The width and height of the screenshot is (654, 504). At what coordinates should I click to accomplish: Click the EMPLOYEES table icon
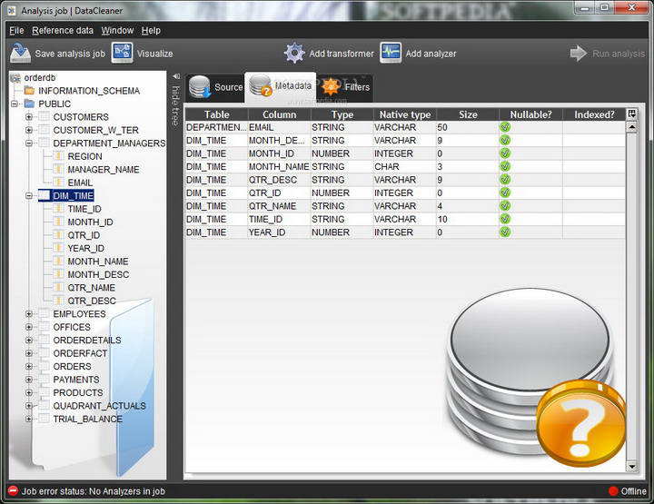coord(44,313)
